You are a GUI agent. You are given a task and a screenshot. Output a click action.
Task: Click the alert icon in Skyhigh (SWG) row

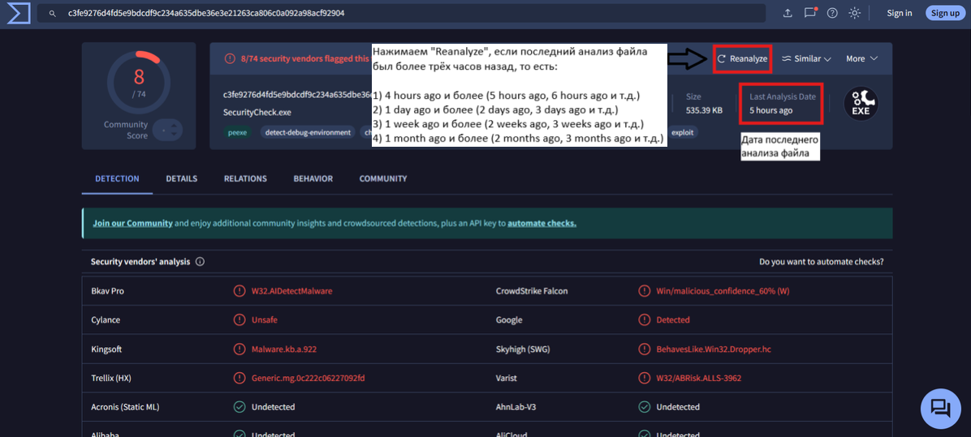pyautogui.click(x=644, y=349)
